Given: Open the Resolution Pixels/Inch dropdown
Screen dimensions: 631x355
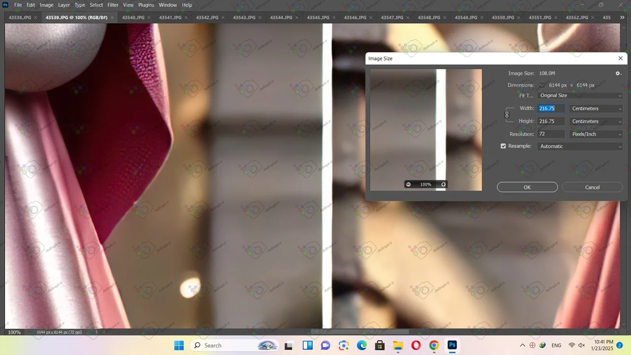Looking at the screenshot, I should tap(596, 134).
